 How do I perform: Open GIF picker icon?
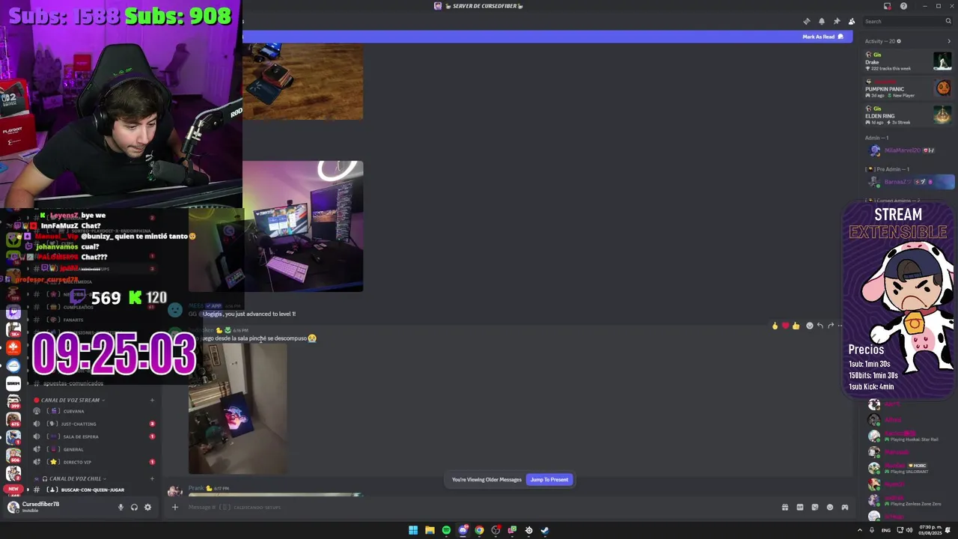click(x=800, y=507)
